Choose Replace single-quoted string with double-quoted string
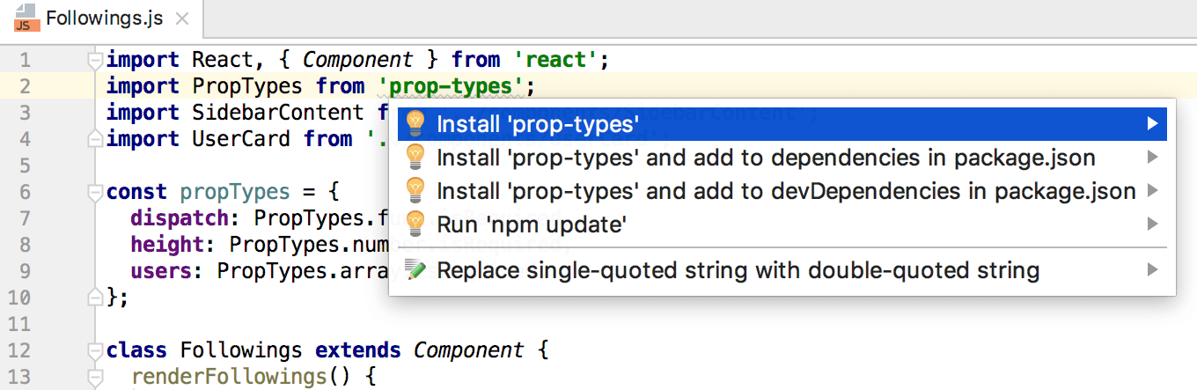The image size is (1197, 390). (x=738, y=270)
